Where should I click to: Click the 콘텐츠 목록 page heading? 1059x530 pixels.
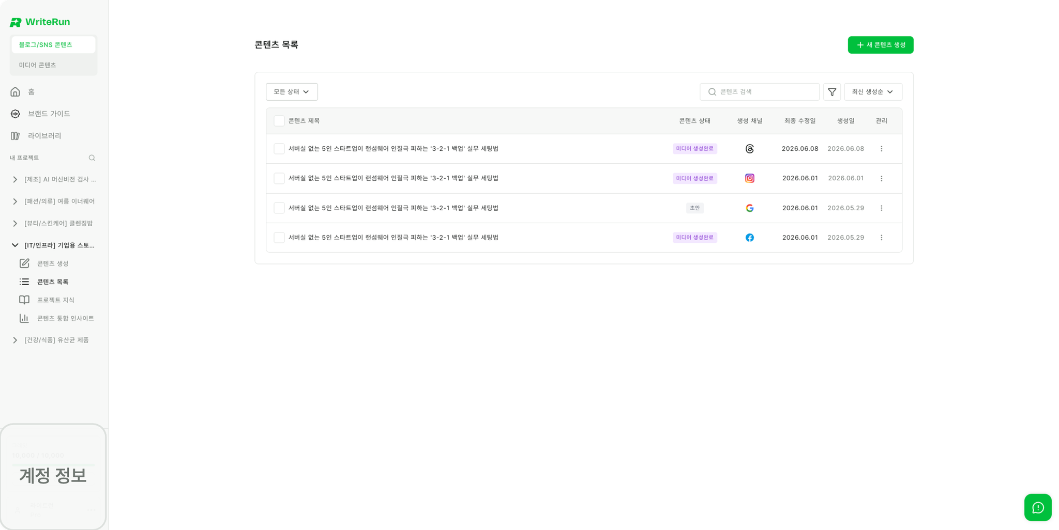point(277,45)
